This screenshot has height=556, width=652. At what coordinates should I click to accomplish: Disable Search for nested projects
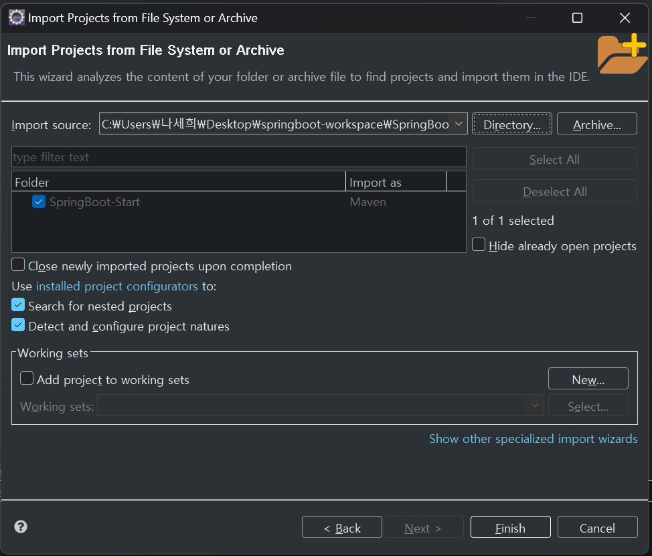tap(18, 305)
